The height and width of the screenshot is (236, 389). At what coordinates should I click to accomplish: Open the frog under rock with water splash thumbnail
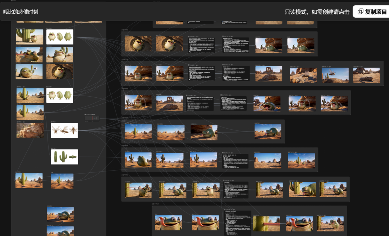coord(138,103)
